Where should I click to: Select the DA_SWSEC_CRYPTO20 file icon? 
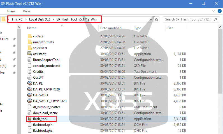point(30,101)
